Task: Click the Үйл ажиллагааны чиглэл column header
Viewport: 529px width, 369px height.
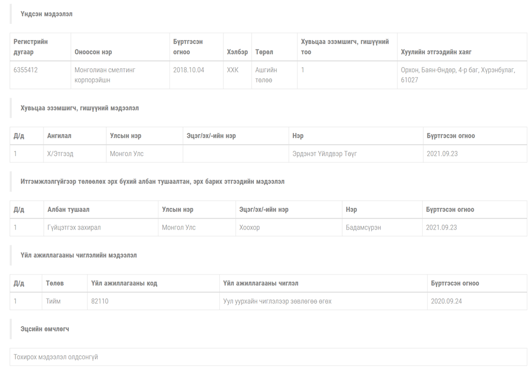Action: (x=260, y=283)
